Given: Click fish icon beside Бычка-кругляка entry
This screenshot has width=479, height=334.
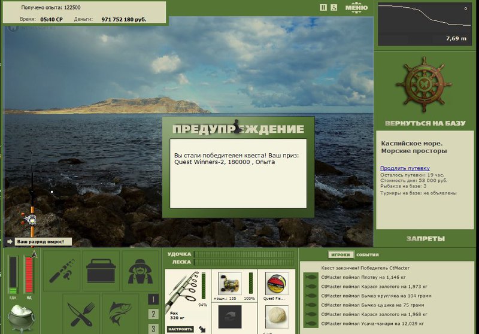Looking at the screenshot, I should tap(311, 296).
